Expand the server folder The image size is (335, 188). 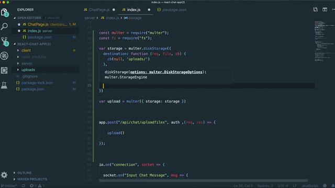[x=27, y=64]
